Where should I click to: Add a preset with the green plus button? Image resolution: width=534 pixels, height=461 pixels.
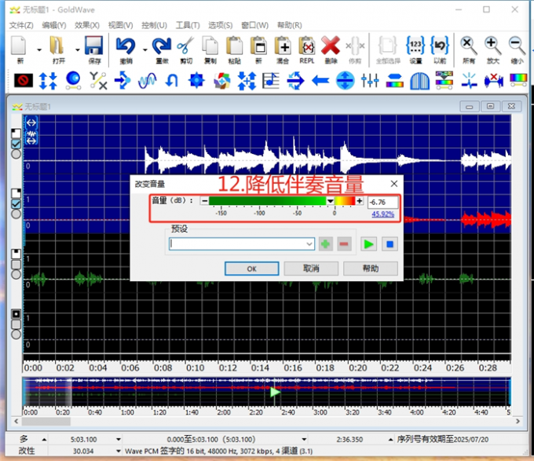point(326,244)
